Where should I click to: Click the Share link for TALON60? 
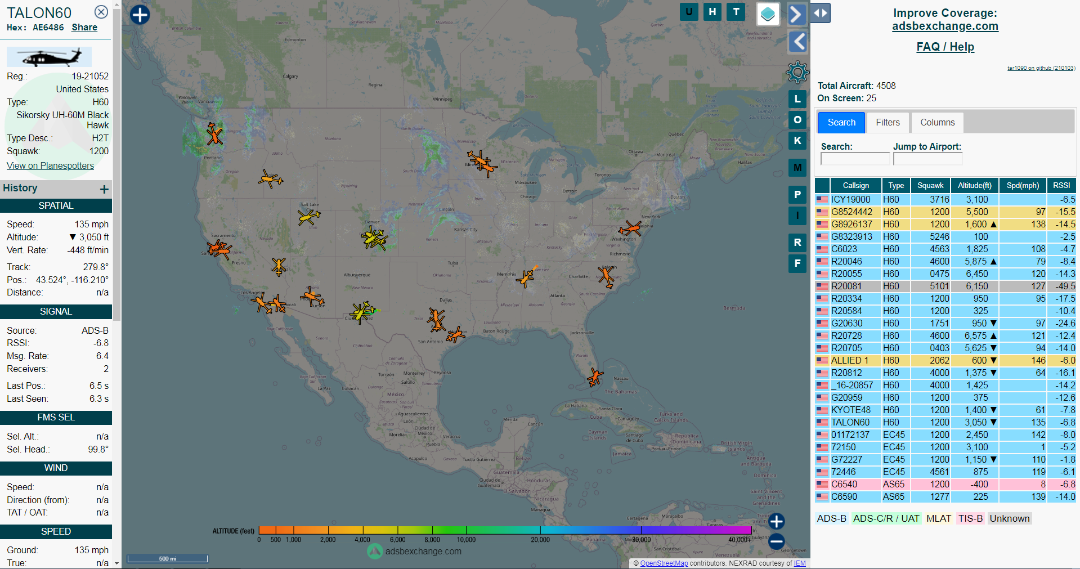pyautogui.click(x=84, y=27)
